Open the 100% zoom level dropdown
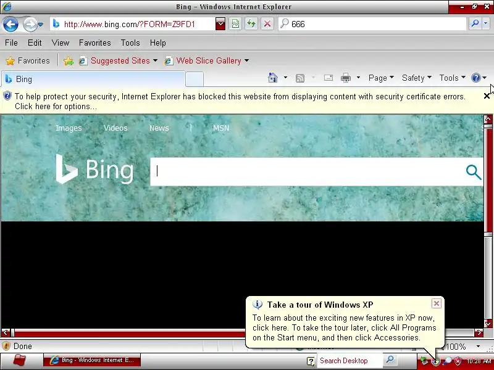The height and width of the screenshot is (370, 494). click(x=478, y=347)
